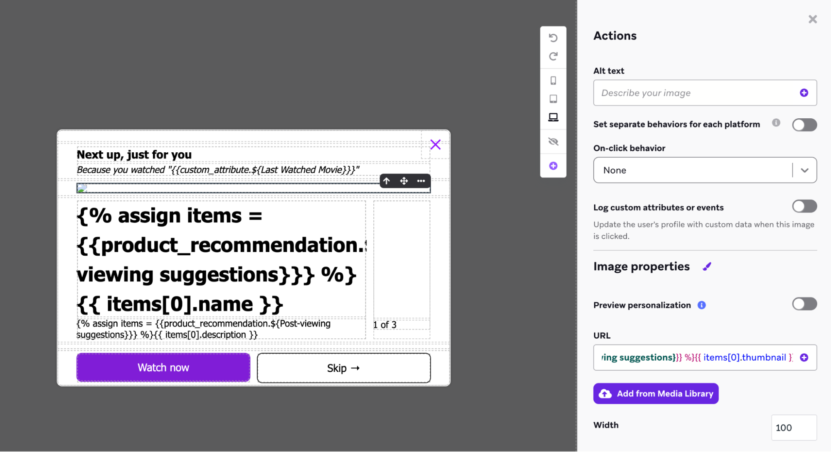Click the undo arrow icon

553,38
